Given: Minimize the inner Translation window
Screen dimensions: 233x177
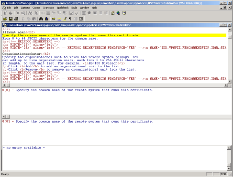Looking at the screenshot, I should pos(221,25).
